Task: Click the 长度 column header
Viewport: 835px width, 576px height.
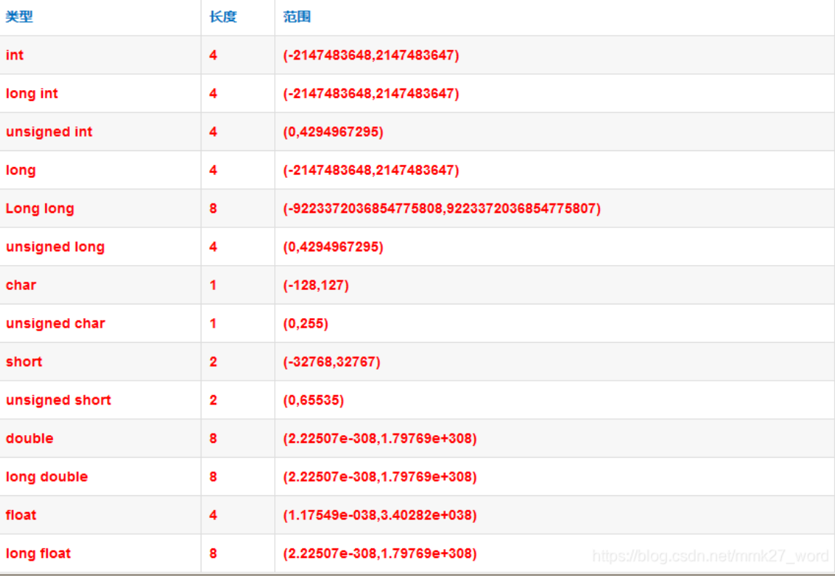Action: [223, 17]
